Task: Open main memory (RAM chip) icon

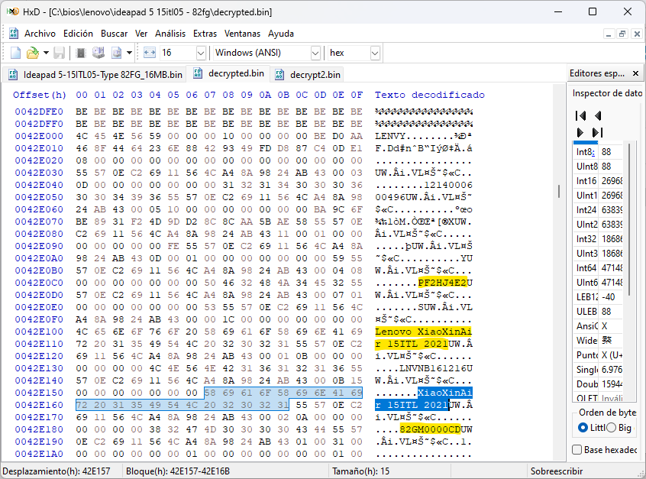Action: tap(81, 53)
